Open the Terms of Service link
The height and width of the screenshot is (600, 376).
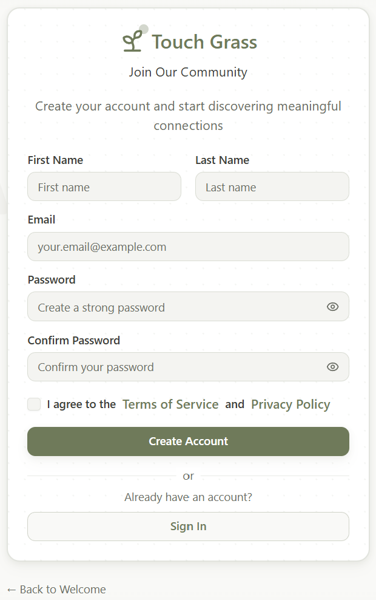[170, 404]
